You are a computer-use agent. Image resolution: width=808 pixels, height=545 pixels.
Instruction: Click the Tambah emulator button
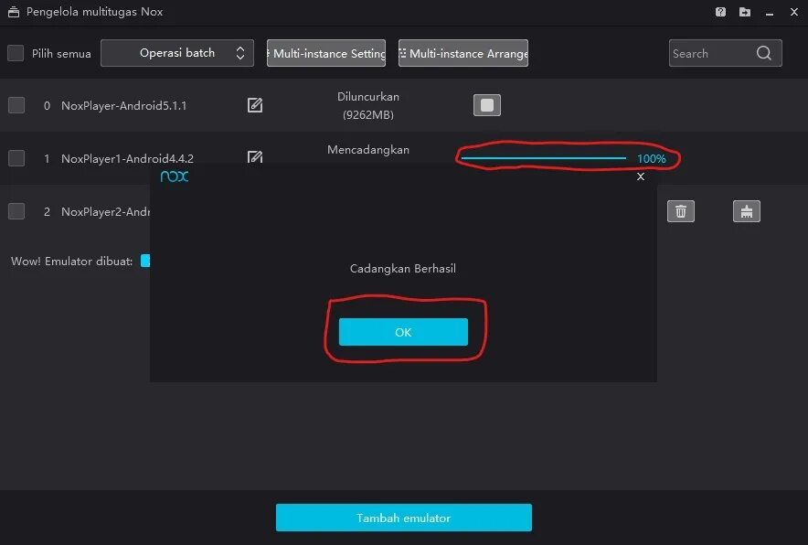click(x=403, y=518)
